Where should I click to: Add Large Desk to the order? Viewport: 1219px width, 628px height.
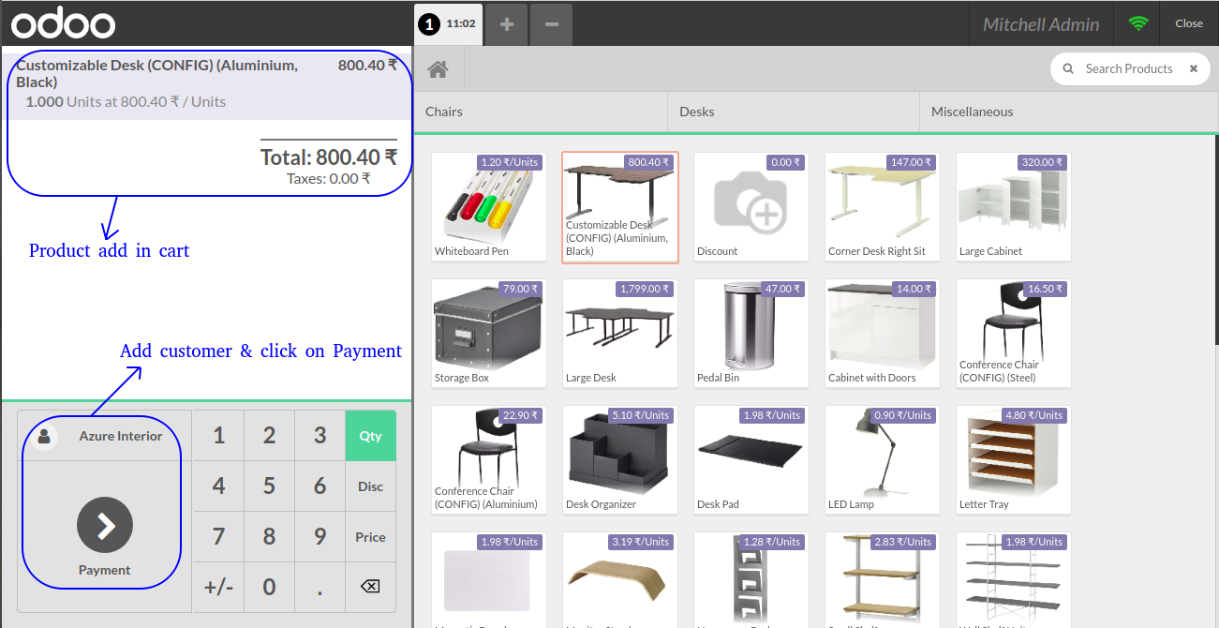[620, 334]
